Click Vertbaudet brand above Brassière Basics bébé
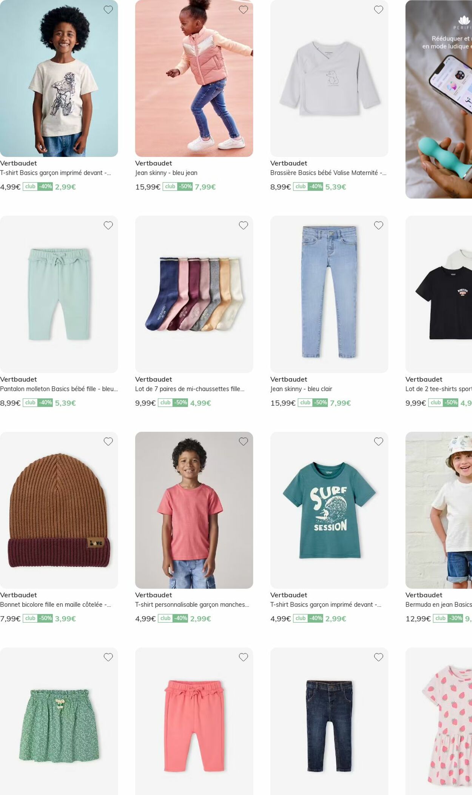Image resolution: width=472 pixels, height=795 pixels. coord(288,163)
